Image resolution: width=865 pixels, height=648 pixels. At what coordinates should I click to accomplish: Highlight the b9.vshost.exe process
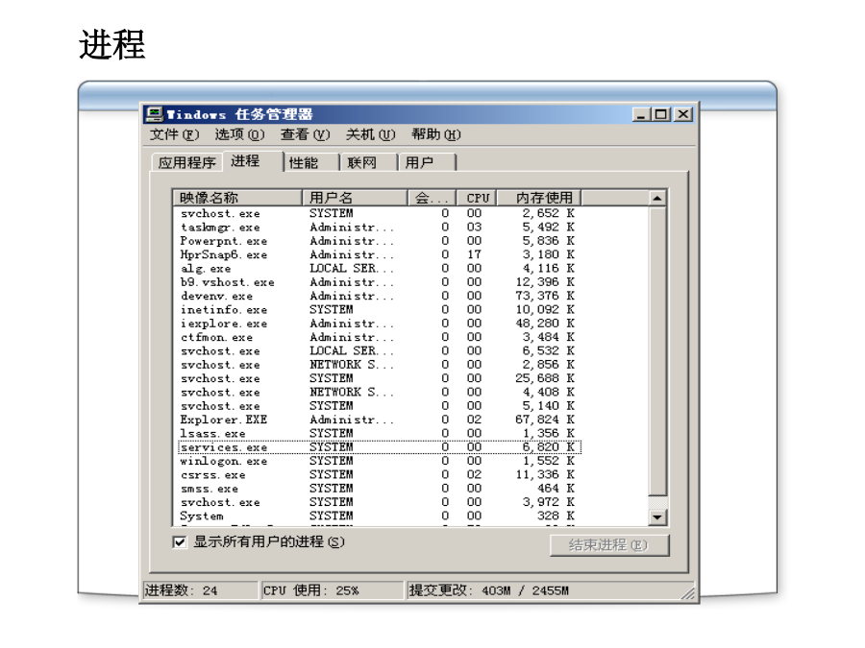click(378, 282)
